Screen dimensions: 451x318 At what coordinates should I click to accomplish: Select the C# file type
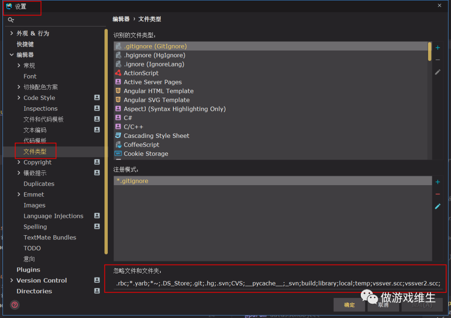click(271, 117)
